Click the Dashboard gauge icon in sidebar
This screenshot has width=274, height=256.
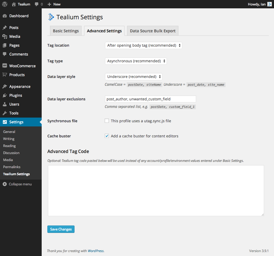[x=5, y=16]
